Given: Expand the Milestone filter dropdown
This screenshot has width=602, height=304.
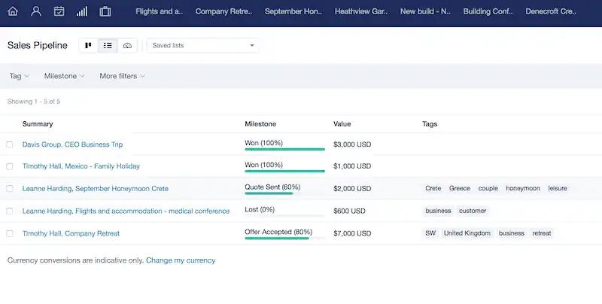Looking at the screenshot, I should [64, 76].
